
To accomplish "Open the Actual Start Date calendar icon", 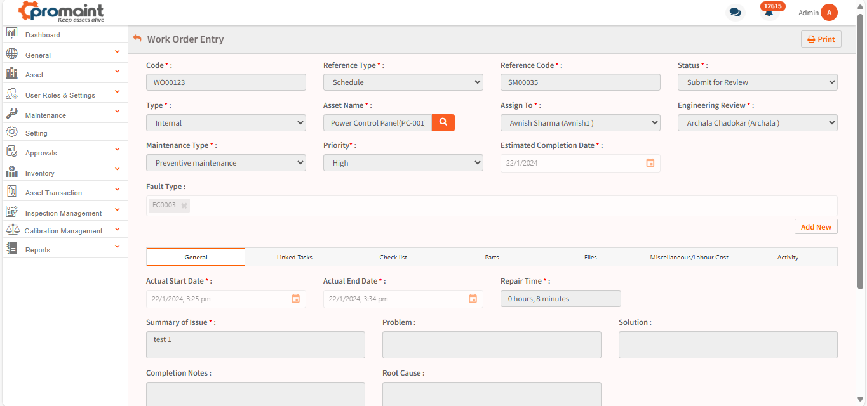I will point(295,299).
